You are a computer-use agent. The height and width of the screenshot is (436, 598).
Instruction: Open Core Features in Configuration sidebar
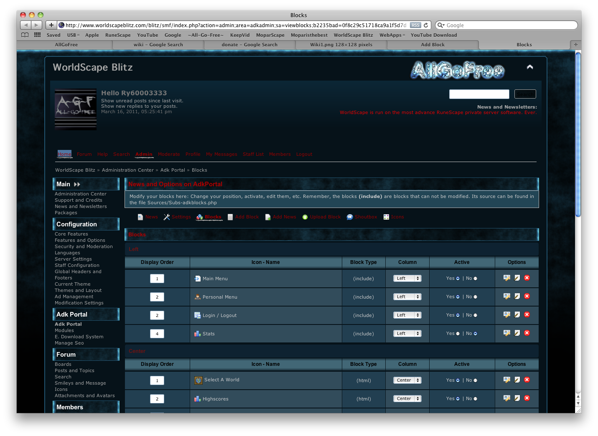click(x=71, y=234)
